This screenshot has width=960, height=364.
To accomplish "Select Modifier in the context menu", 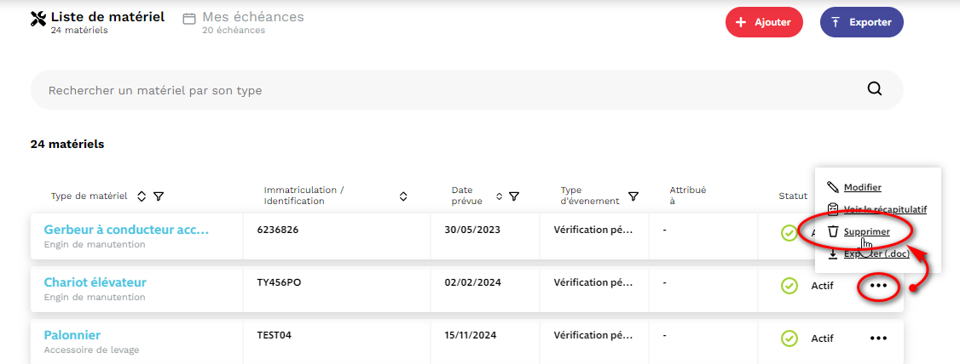I will tap(862, 187).
